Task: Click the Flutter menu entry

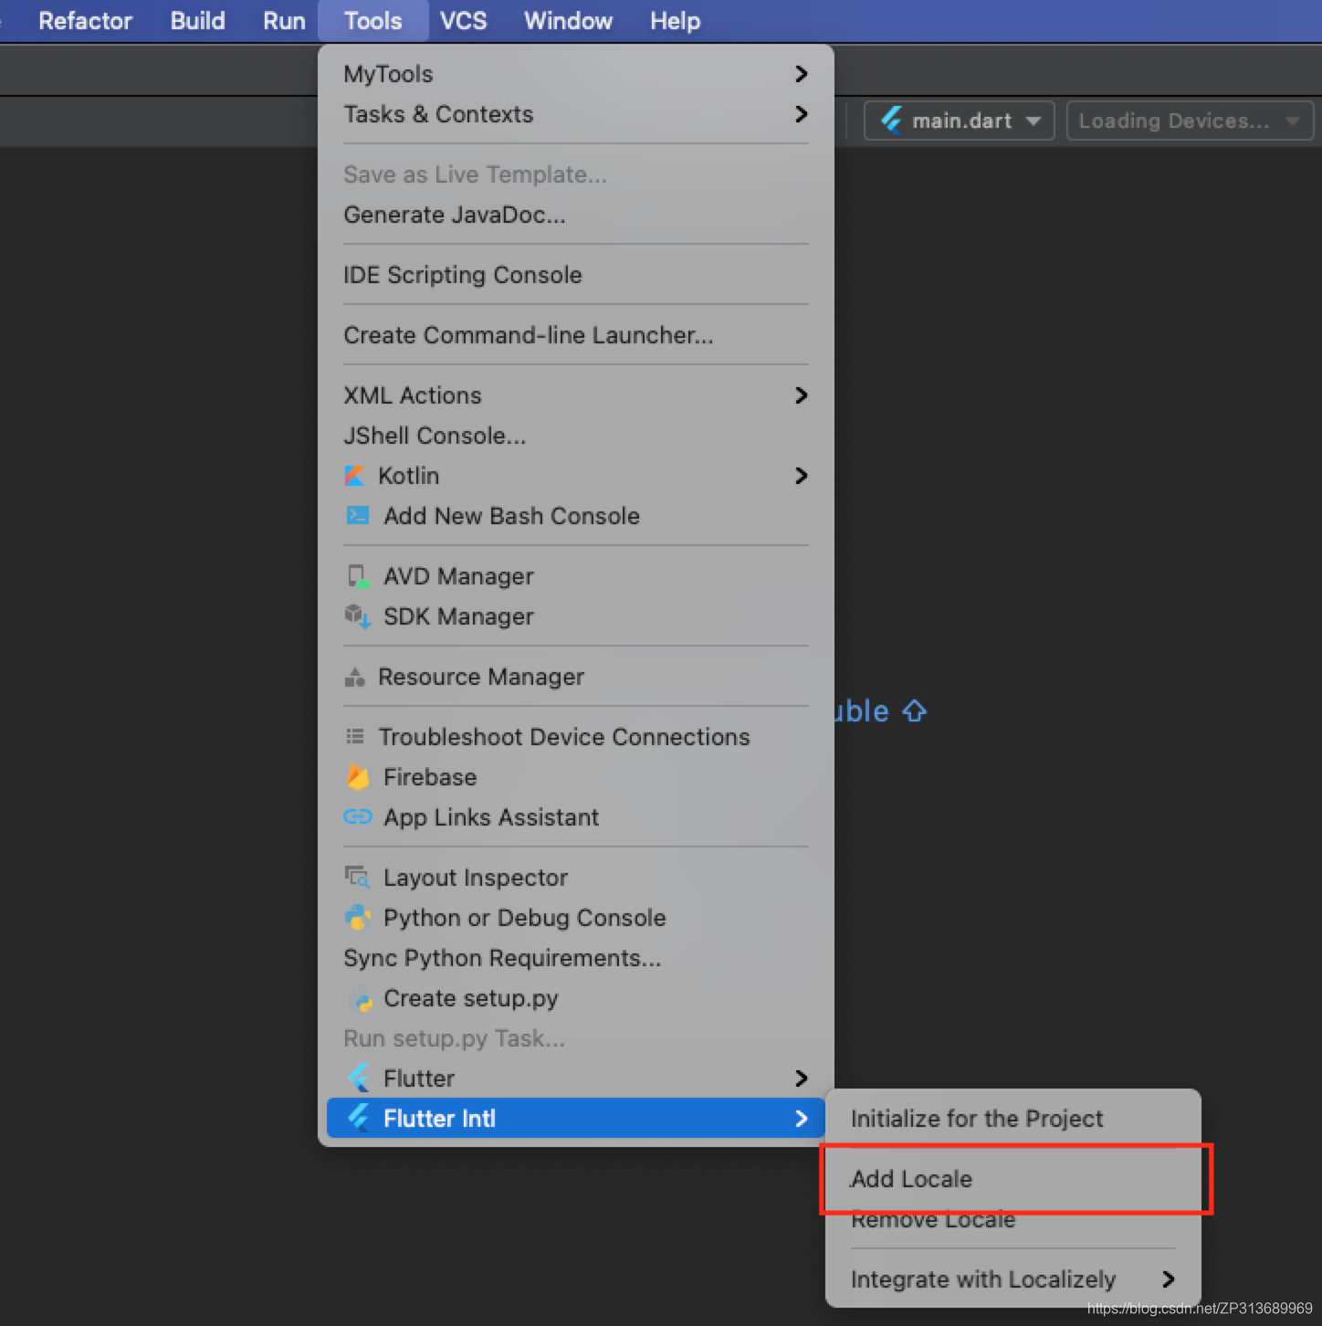Action: (576, 1079)
